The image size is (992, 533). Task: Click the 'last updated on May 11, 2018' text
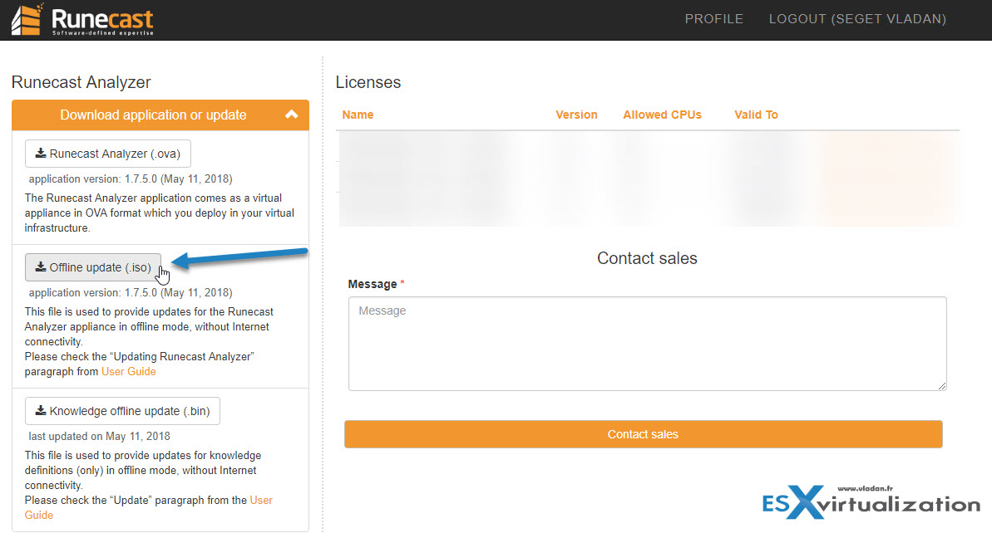pos(99,437)
